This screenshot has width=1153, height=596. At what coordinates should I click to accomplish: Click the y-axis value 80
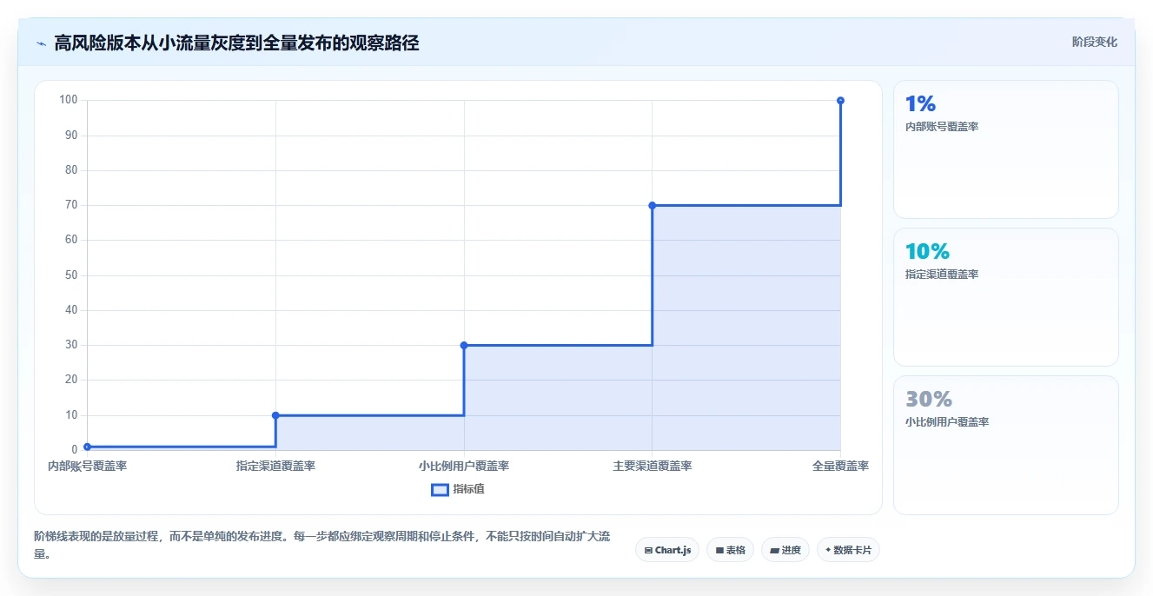tap(72, 170)
